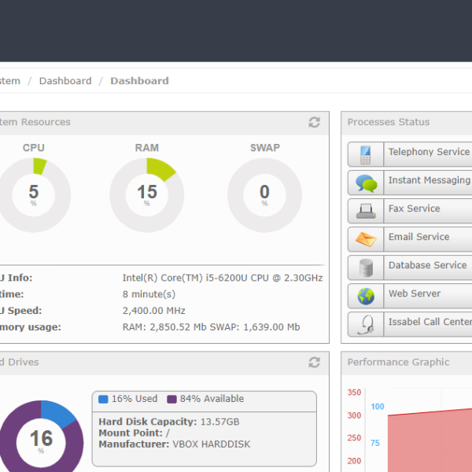Click the bold Dashboard breadcrumb item

point(139,81)
